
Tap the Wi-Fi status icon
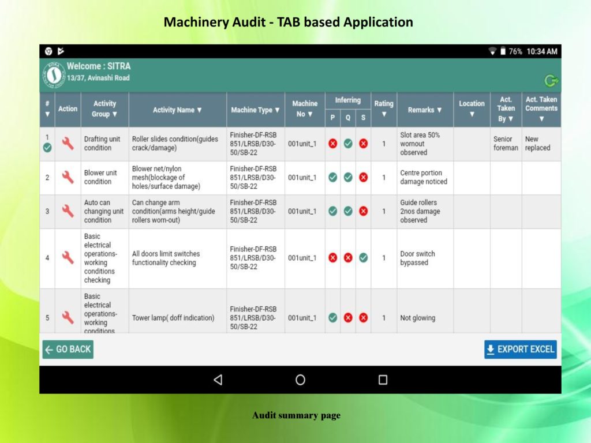coord(492,51)
